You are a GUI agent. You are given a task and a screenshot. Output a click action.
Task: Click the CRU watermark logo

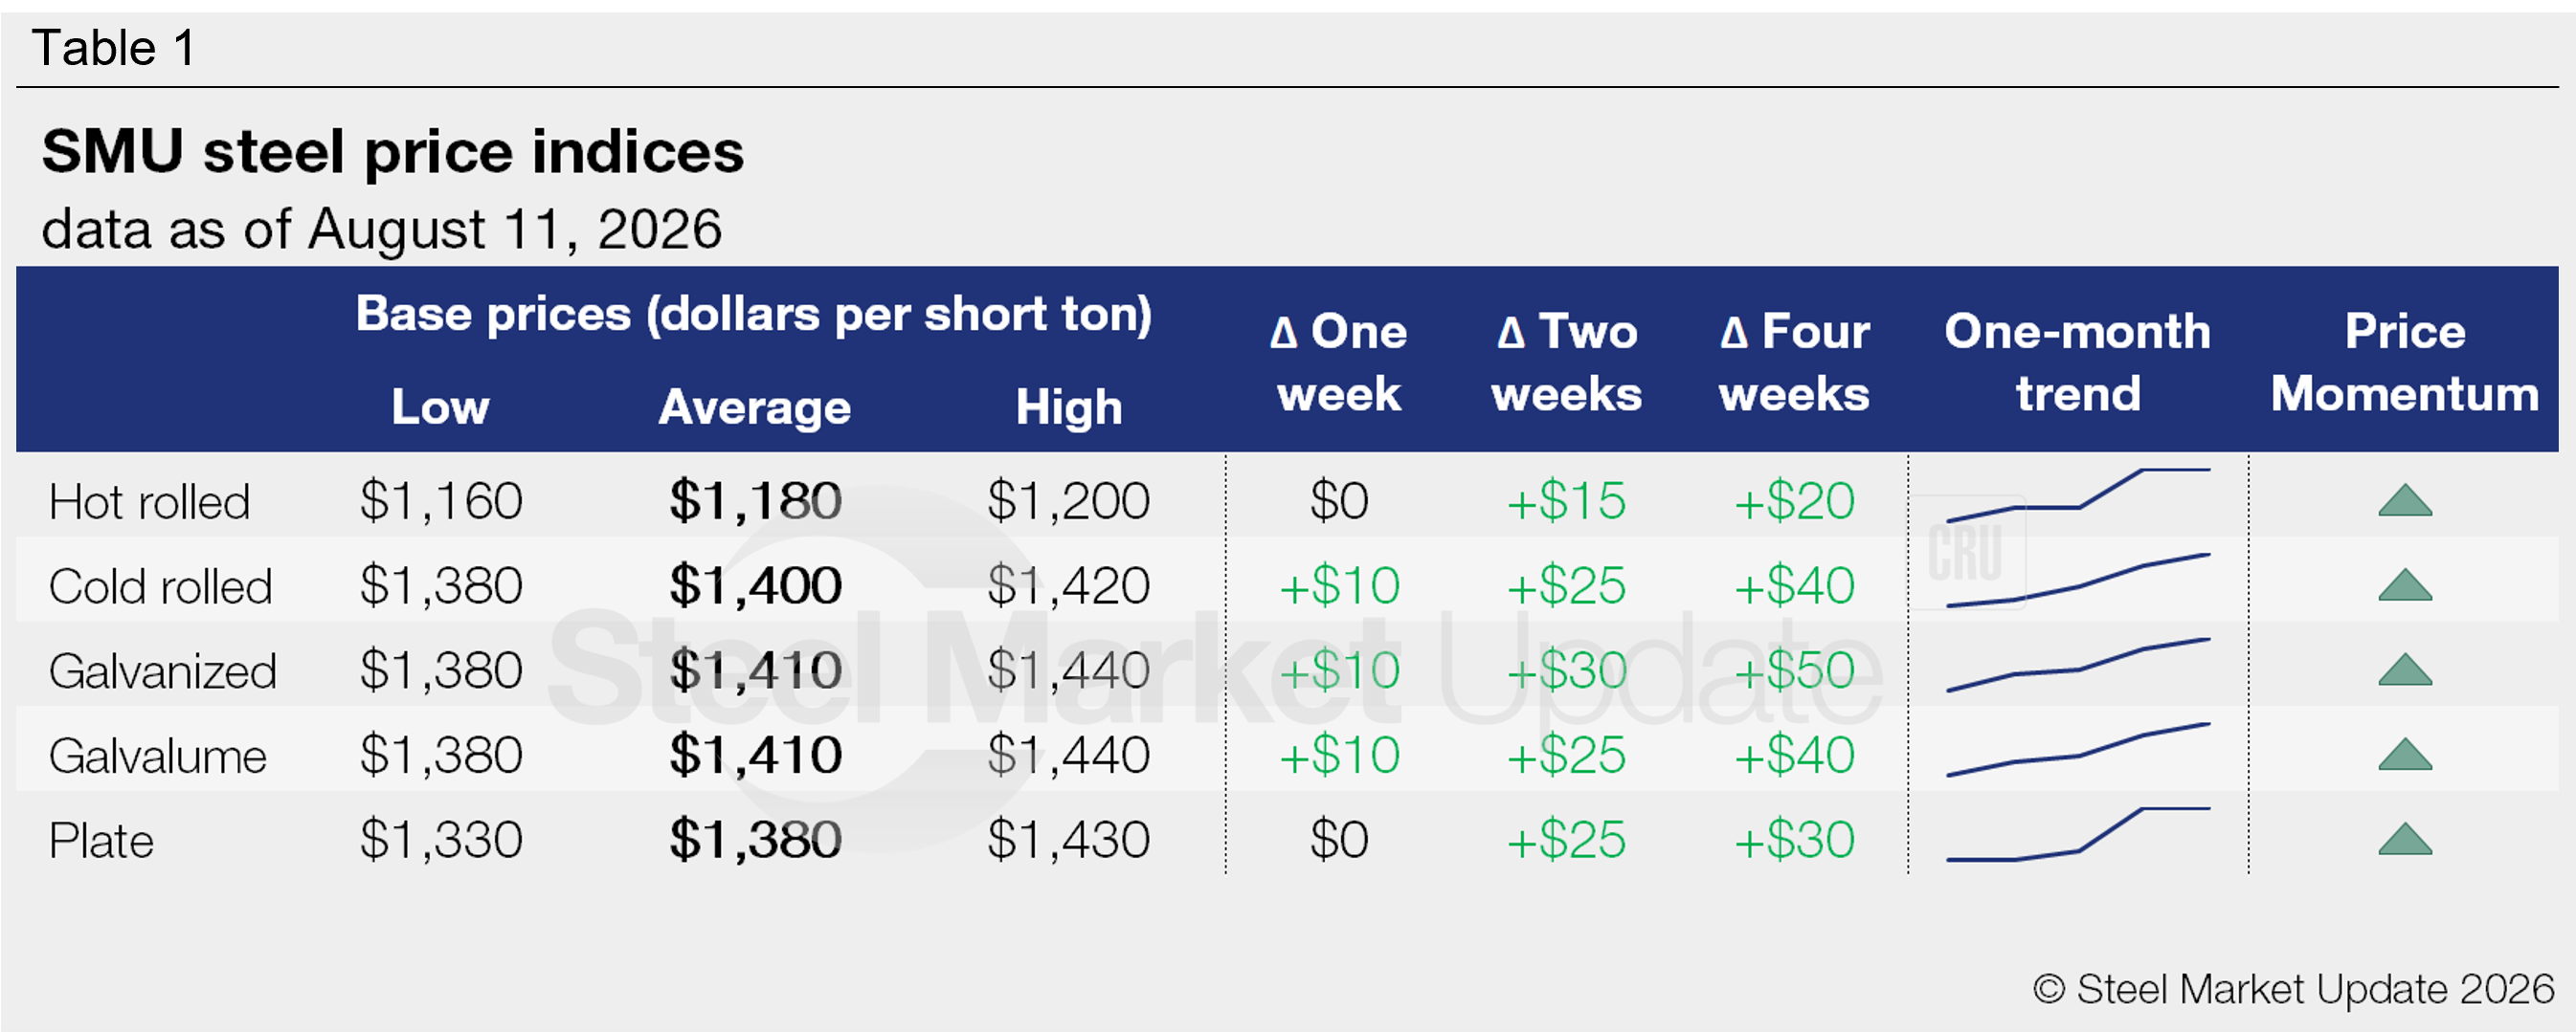1966,553
